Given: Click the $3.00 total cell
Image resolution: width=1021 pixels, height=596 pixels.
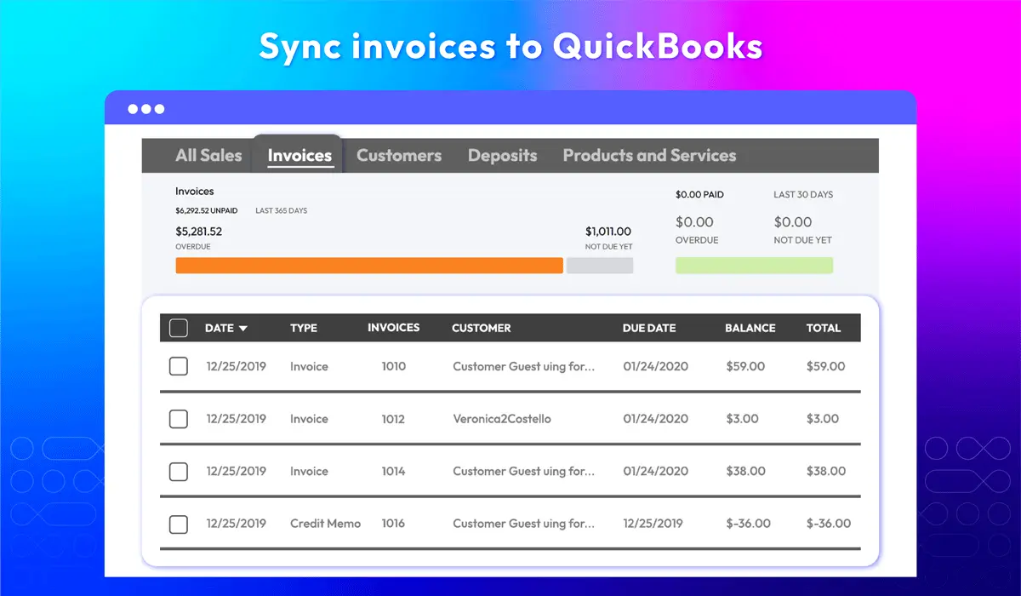Looking at the screenshot, I should pyautogui.click(x=822, y=419).
